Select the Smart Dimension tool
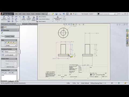The height and width of the screenshot is (97, 129). 4,18
